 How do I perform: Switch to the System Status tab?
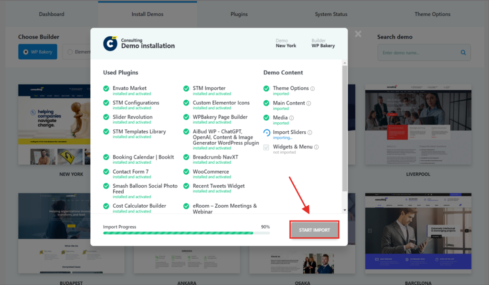tap(331, 14)
